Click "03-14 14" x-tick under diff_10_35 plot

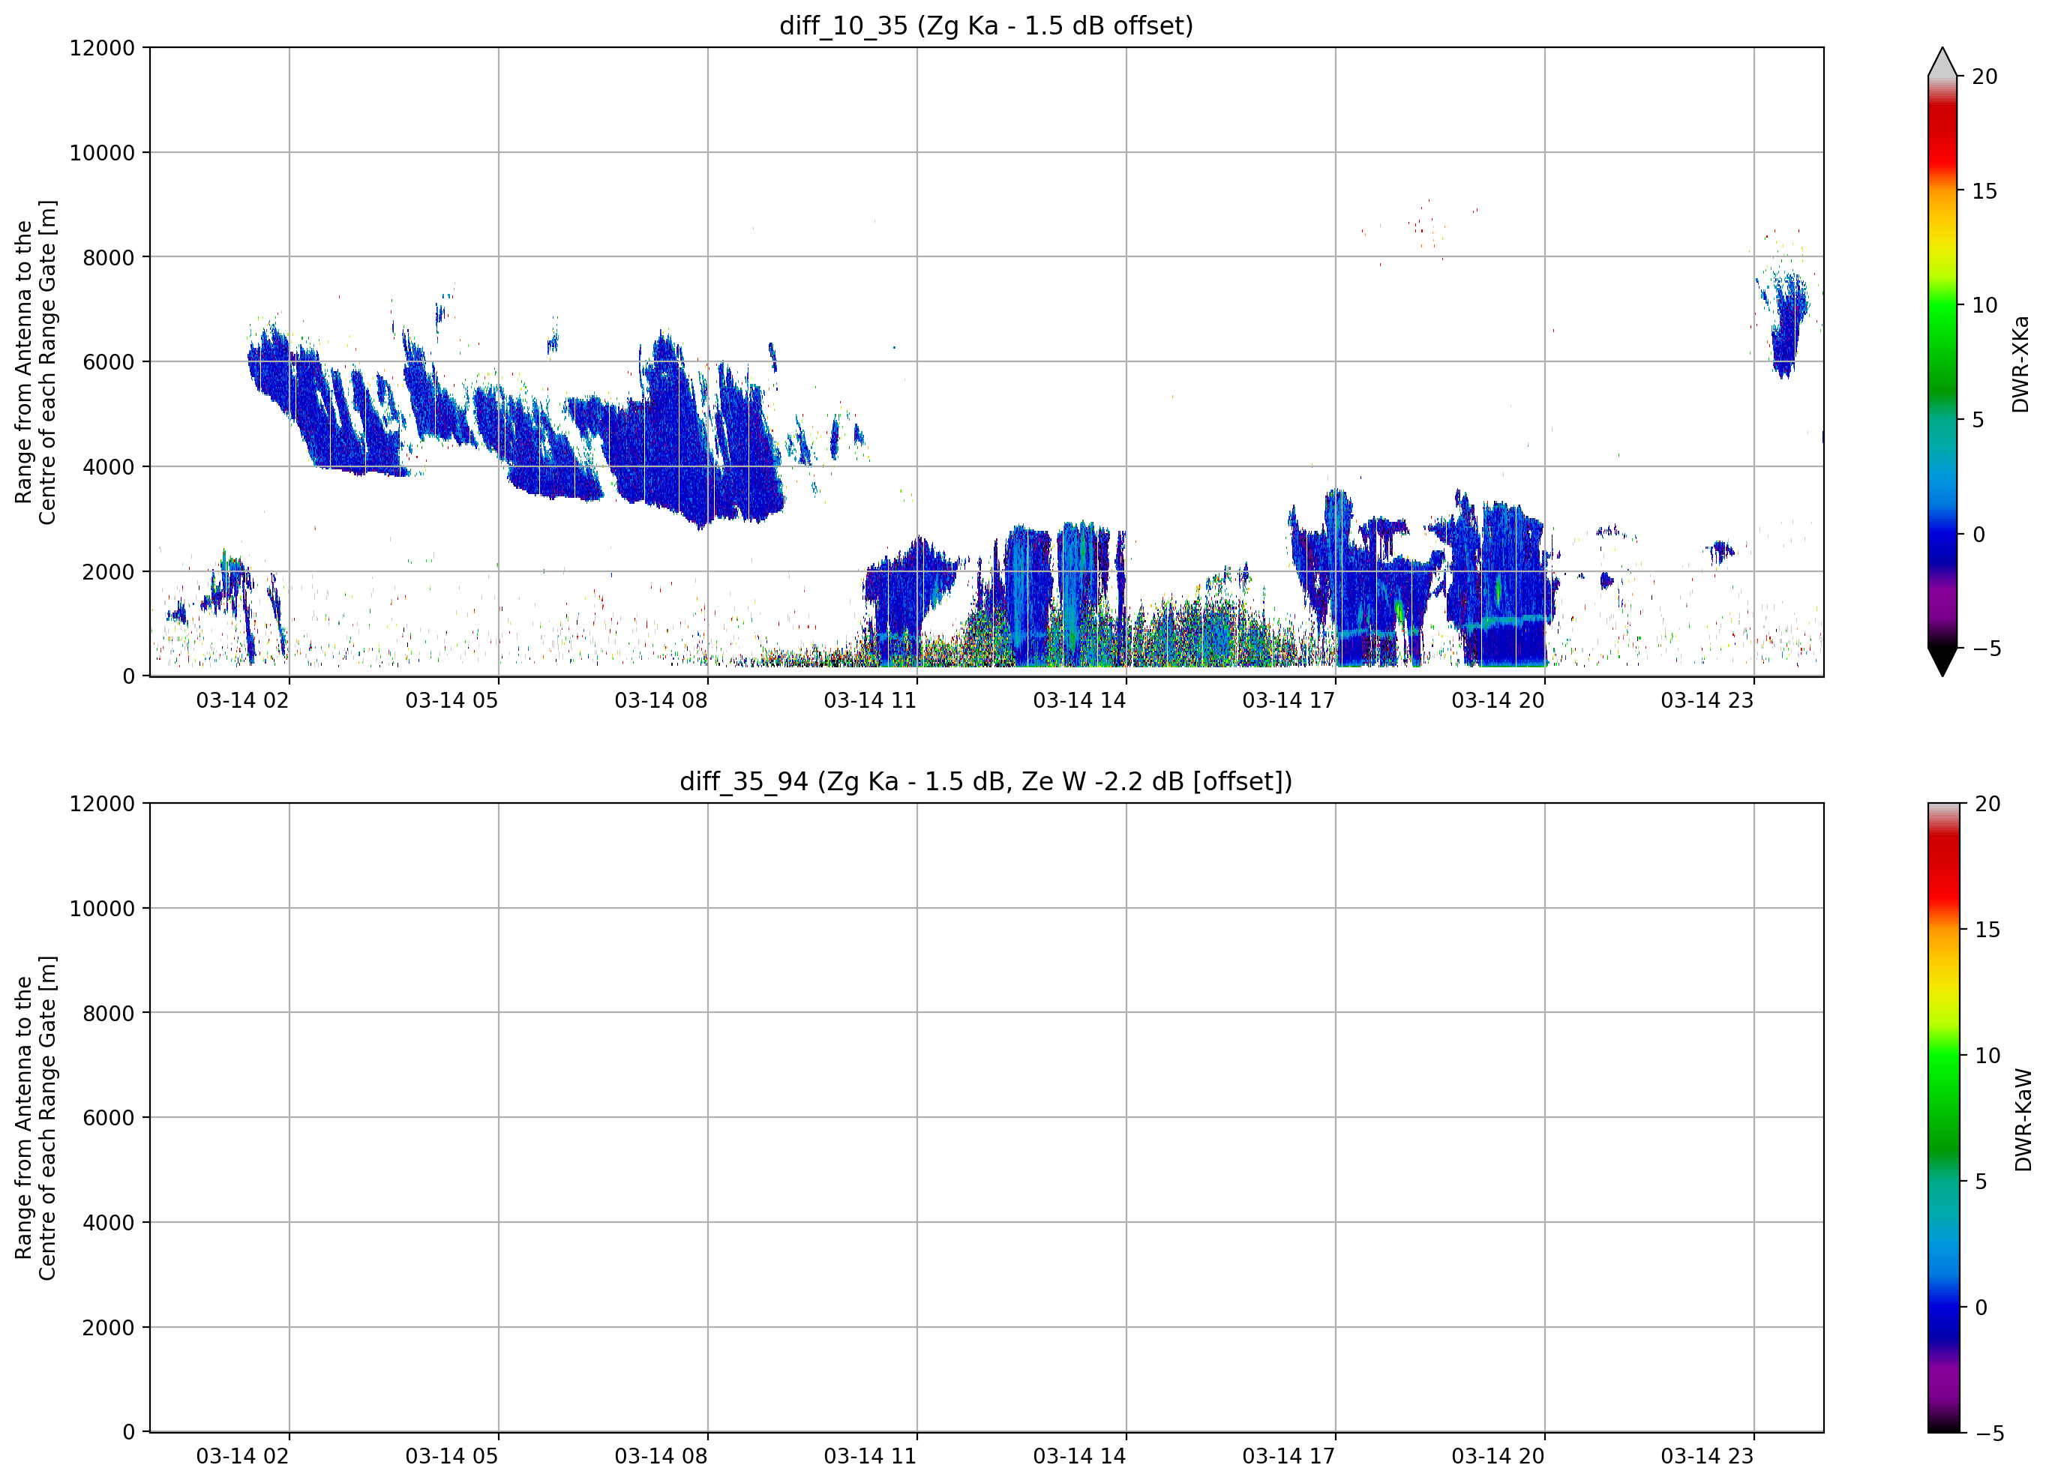pos(1078,701)
